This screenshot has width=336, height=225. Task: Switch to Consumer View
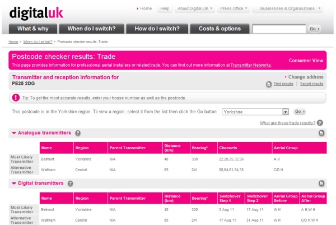pos(306,61)
